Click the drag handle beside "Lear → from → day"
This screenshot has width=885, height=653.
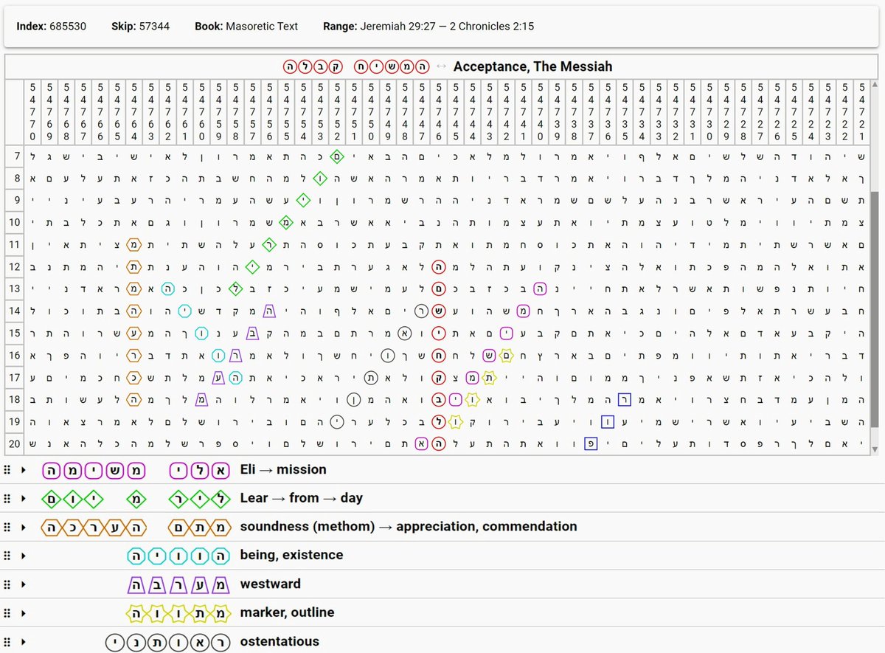(x=7, y=498)
